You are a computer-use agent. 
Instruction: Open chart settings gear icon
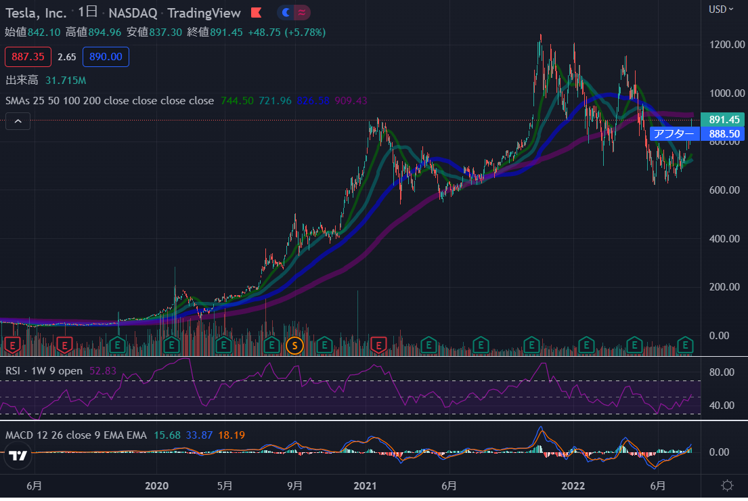coord(727,485)
